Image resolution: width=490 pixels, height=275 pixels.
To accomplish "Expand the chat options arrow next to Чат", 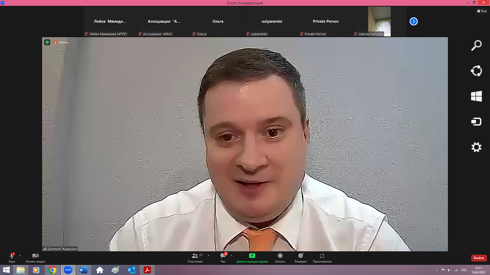I will pos(231,256).
